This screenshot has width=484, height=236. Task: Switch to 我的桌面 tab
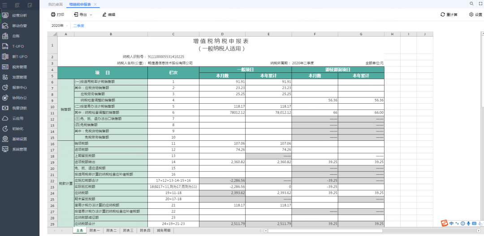click(x=56, y=4)
